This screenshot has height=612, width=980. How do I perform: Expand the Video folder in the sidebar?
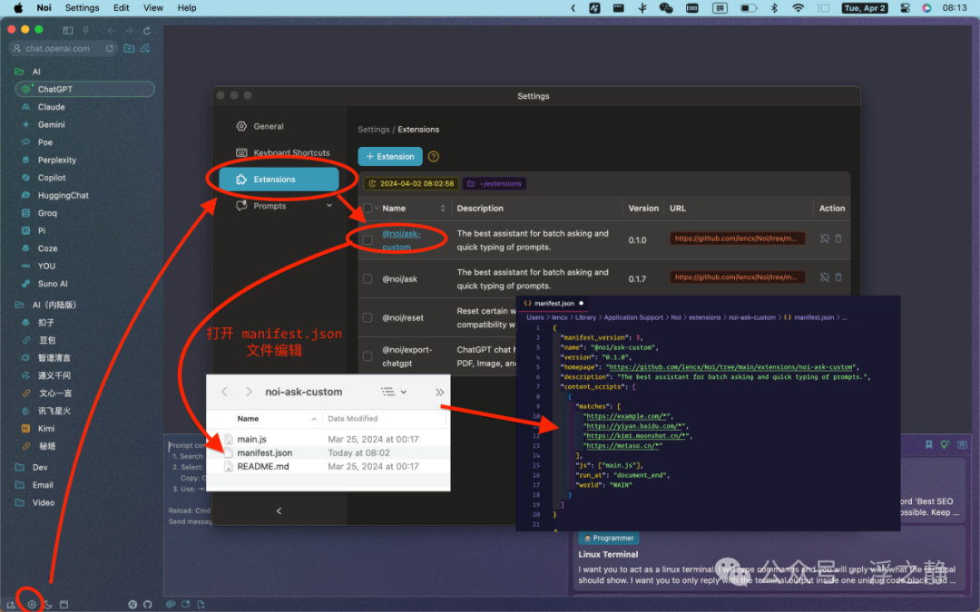tap(19, 502)
